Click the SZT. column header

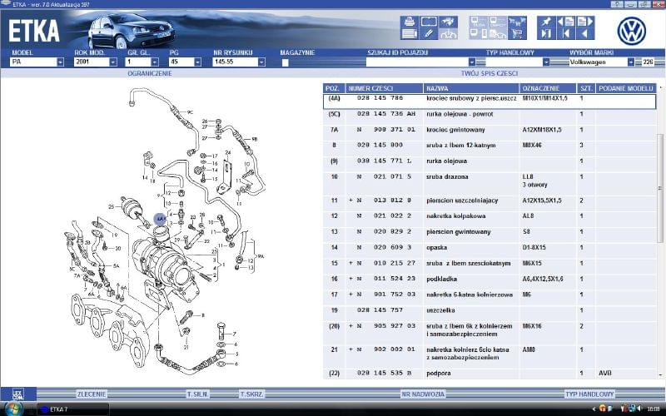pos(586,88)
